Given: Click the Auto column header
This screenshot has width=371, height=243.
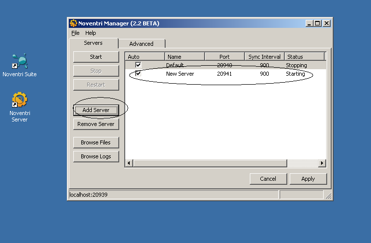Looking at the screenshot, I should click(x=145, y=57).
